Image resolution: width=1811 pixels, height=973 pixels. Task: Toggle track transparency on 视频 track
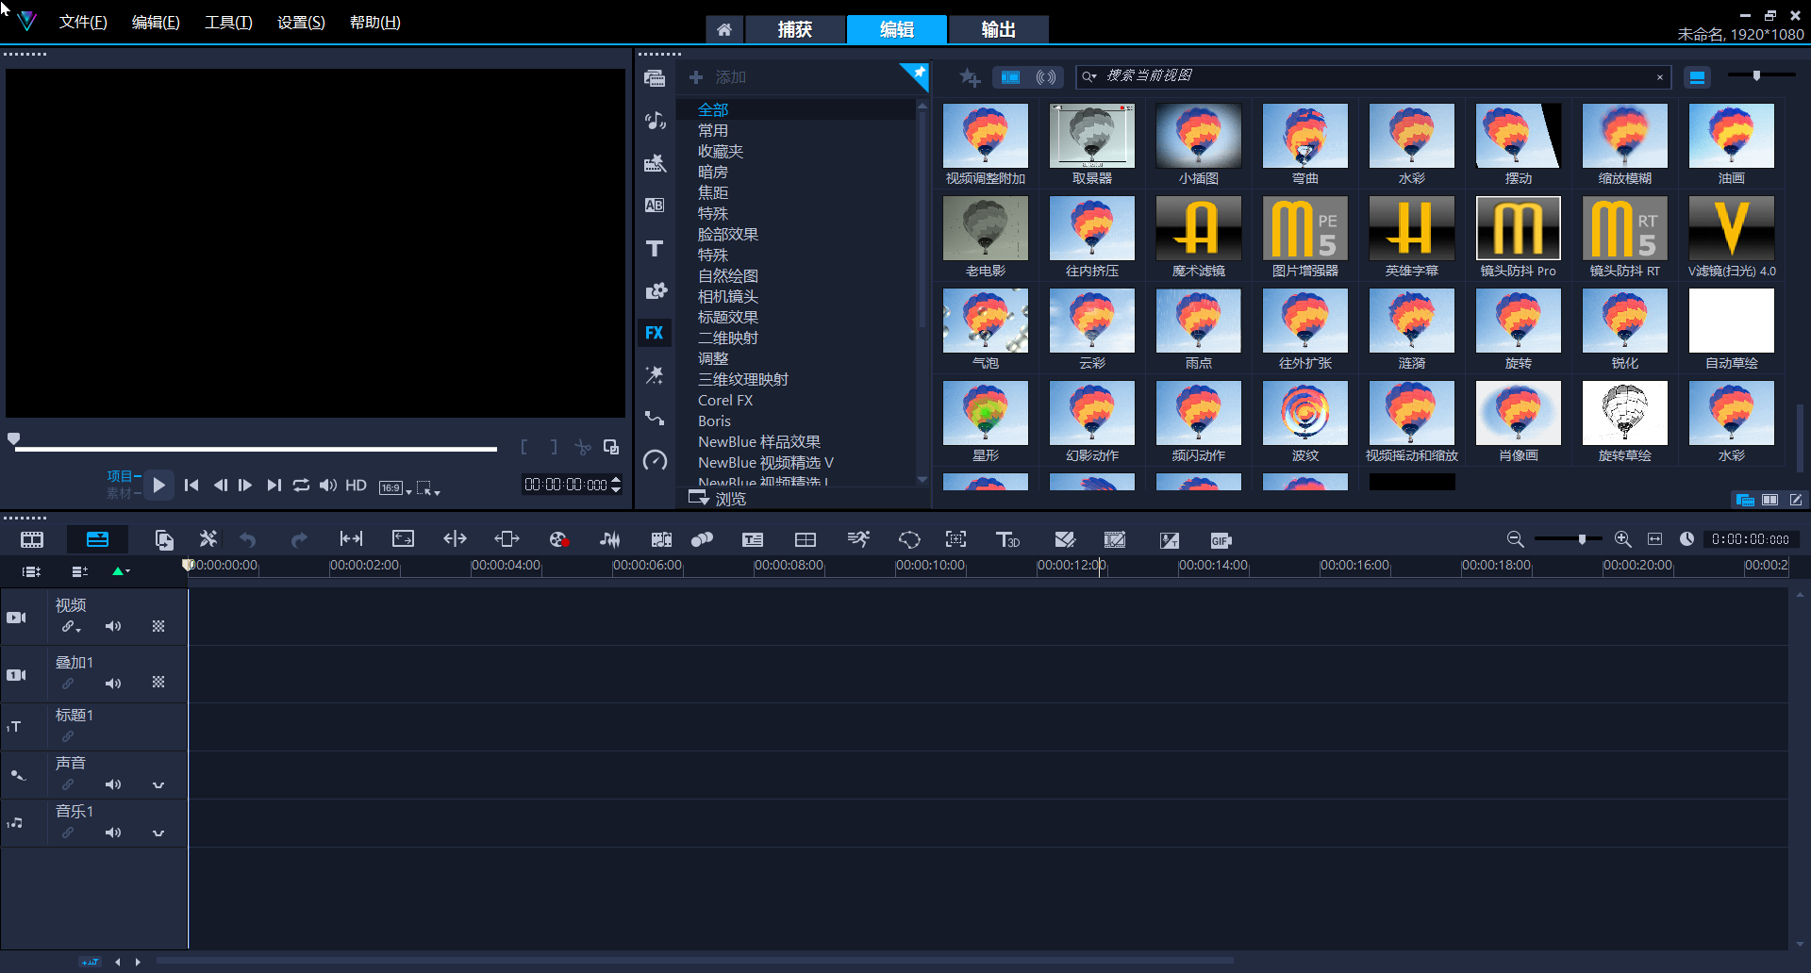point(158,626)
